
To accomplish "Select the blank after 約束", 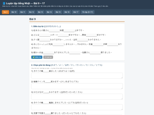I will pos(113,44).
